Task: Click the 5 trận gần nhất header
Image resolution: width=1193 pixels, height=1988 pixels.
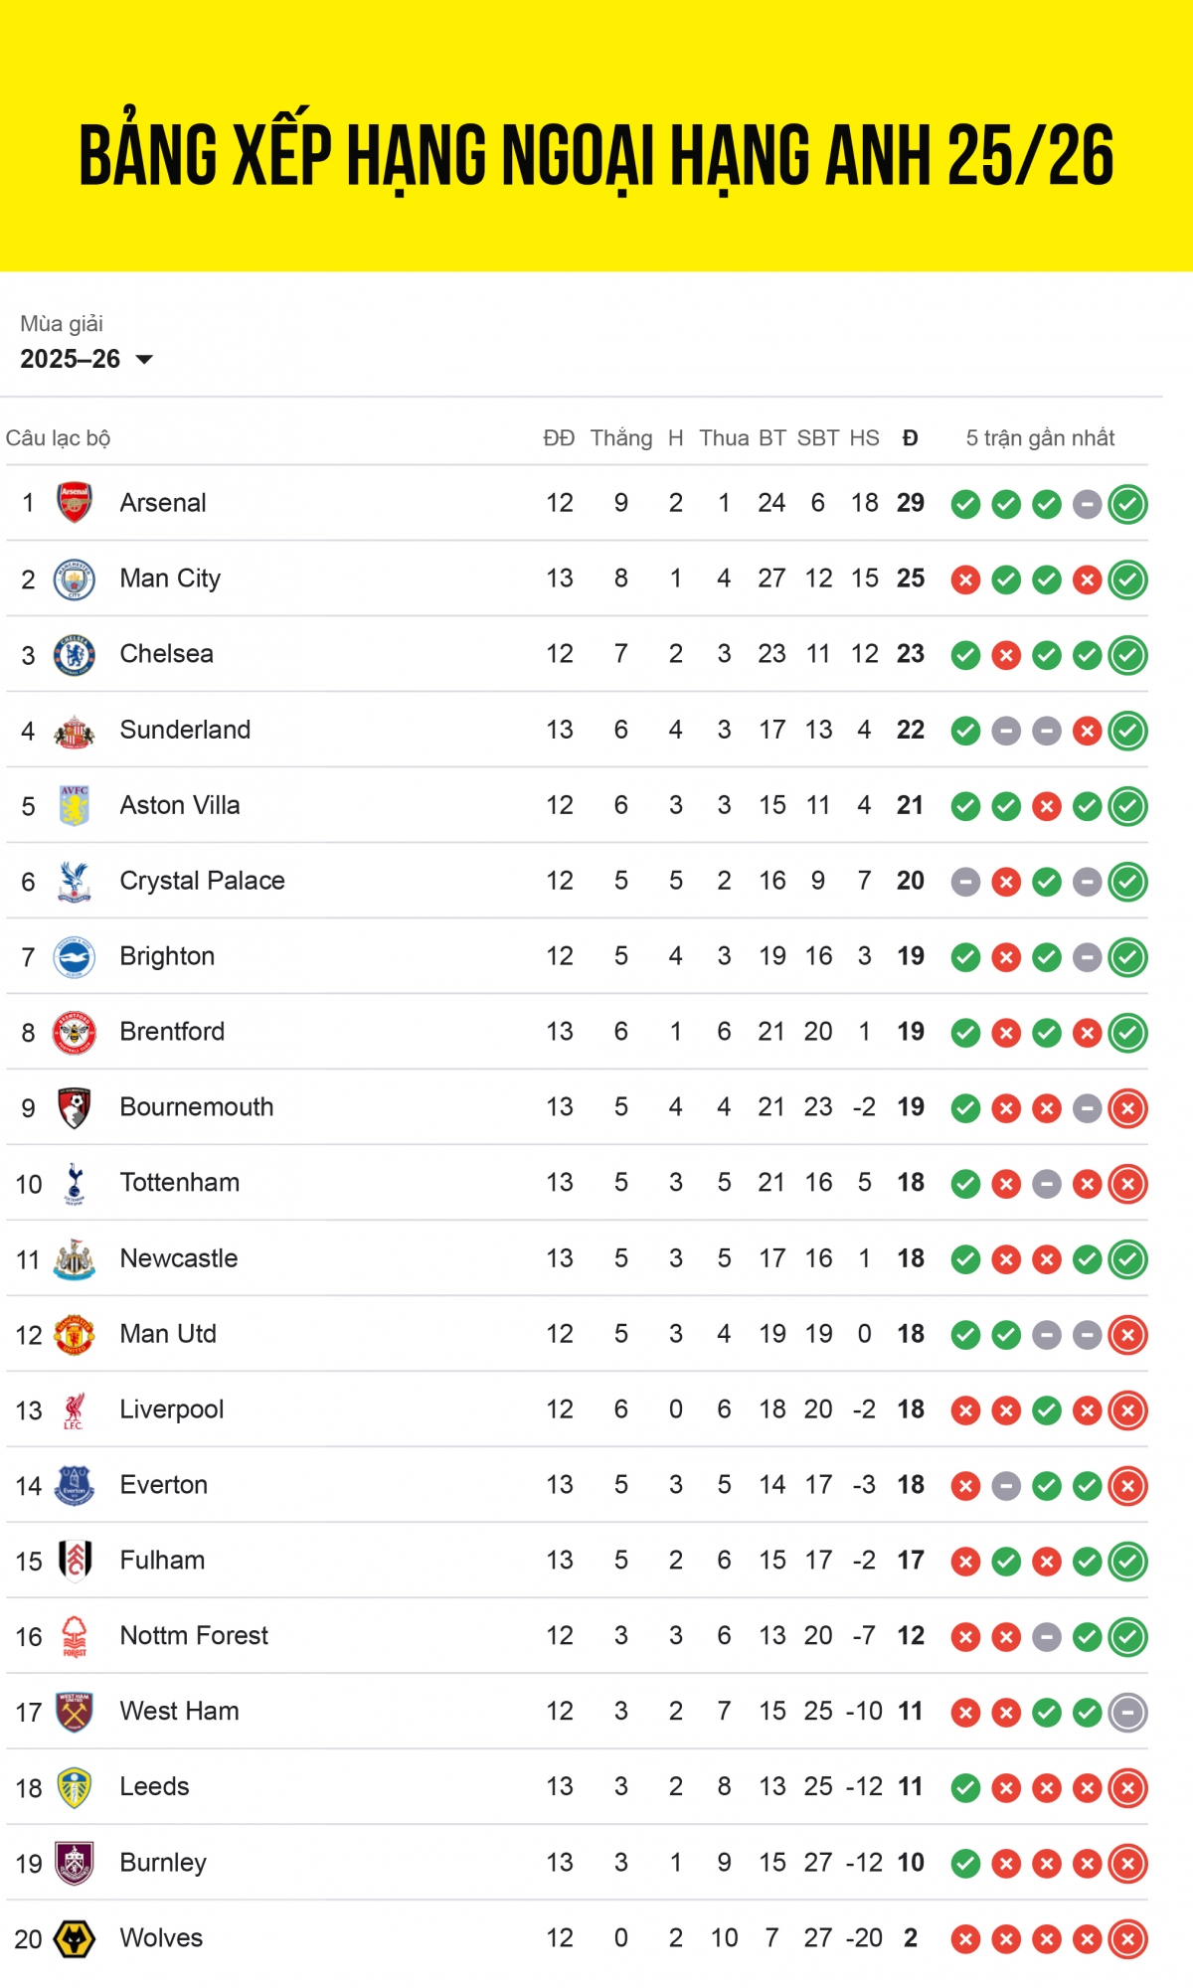Action: click(1040, 438)
